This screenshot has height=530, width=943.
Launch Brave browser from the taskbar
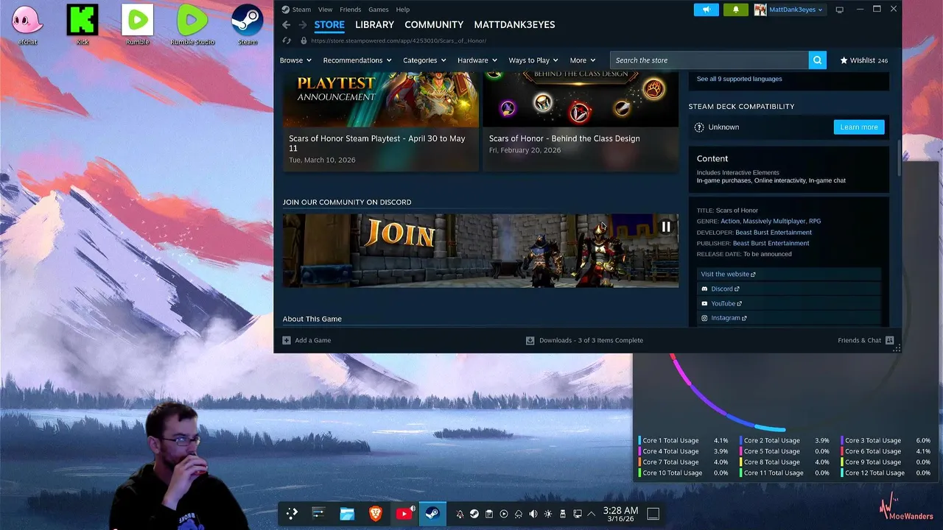click(375, 514)
